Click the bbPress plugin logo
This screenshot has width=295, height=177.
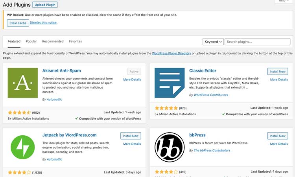[x=170, y=147]
